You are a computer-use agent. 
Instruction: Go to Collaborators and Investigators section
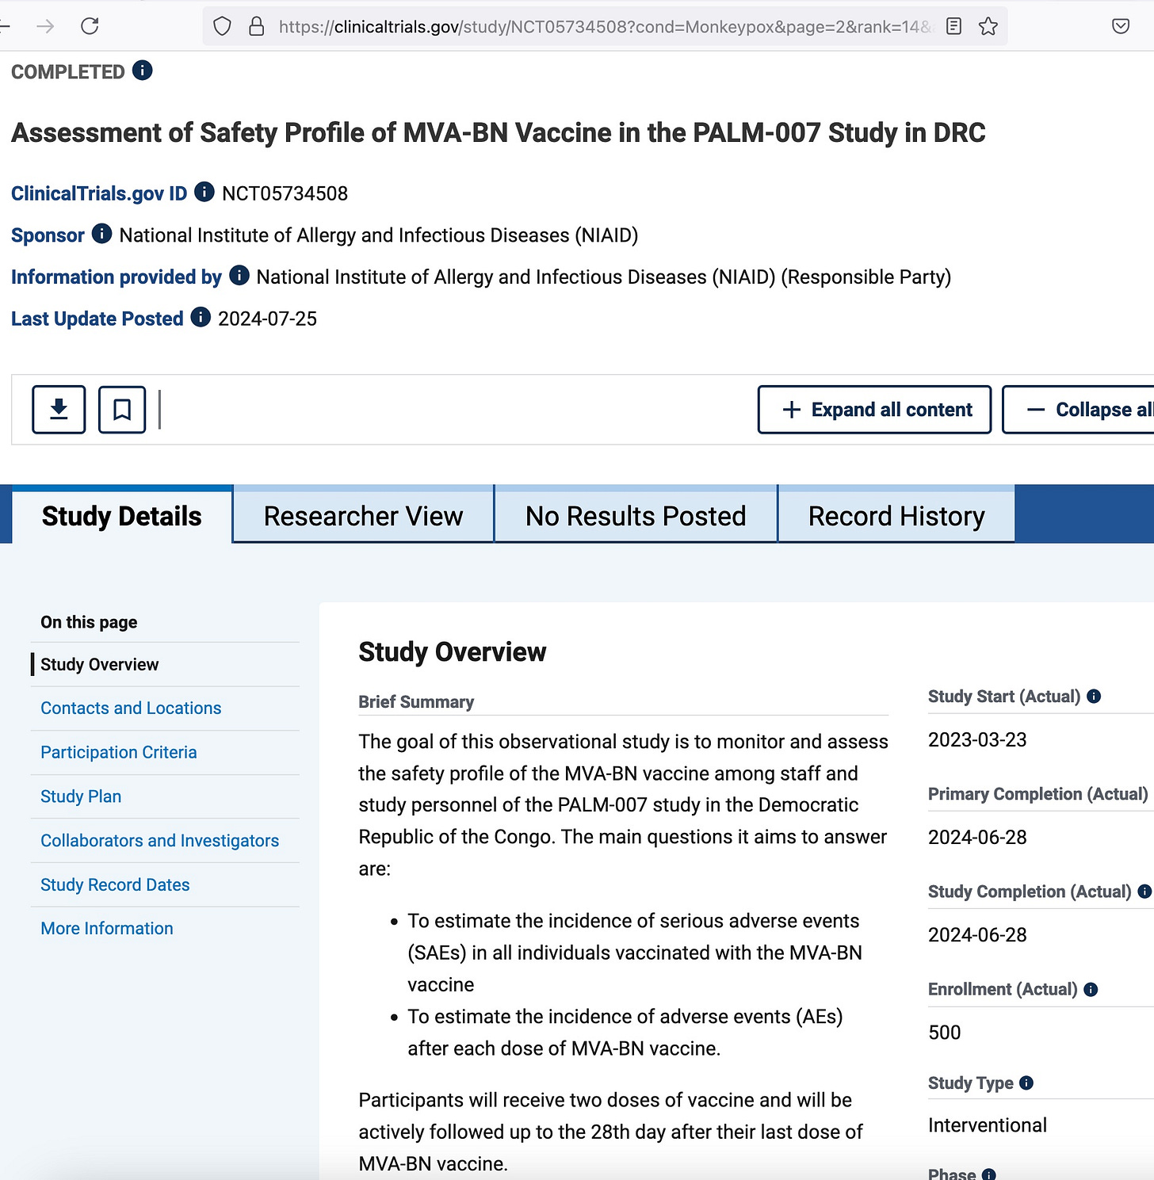point(159,840)
